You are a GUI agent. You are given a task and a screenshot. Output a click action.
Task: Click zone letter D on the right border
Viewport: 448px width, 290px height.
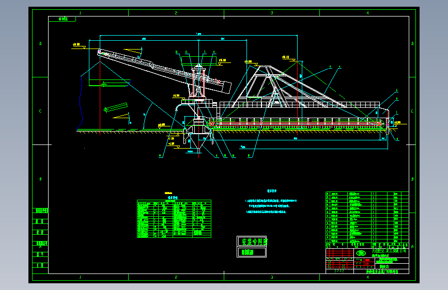(412, 43)
